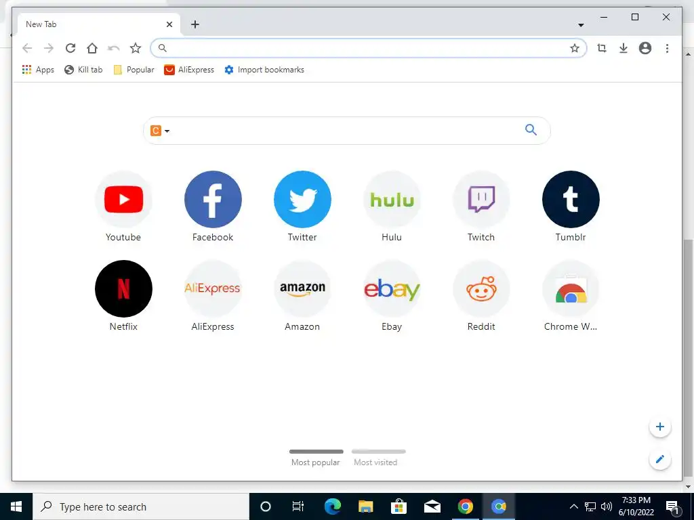Open the Twitch shortcut tile
Image resolution: width=694 pixels, height=520 pixels.
point(481,207)
